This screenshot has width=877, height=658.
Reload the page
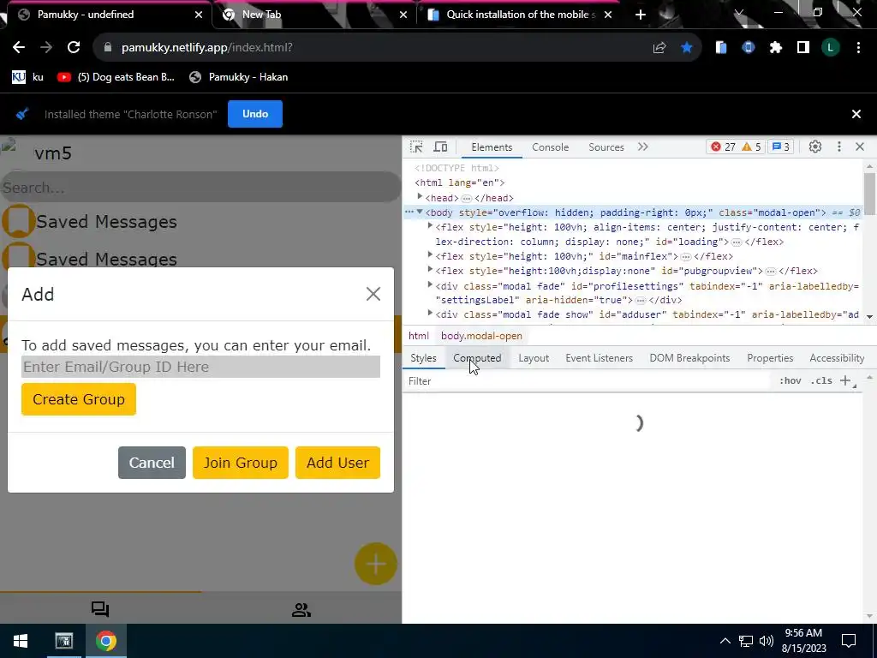coord(74,48)
